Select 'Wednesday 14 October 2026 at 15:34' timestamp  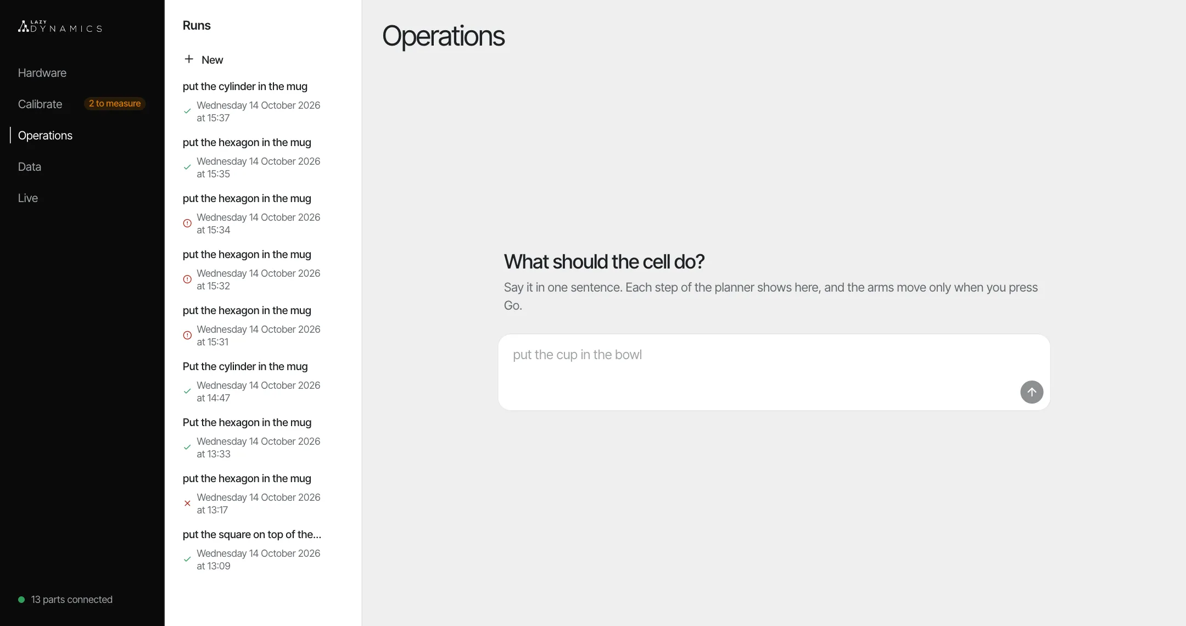(x=259, y=223)
